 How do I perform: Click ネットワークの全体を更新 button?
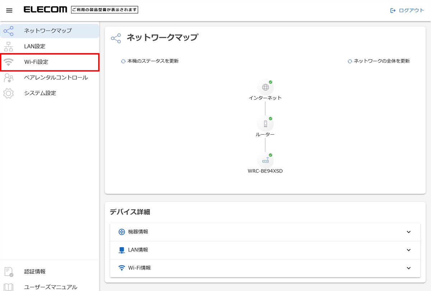pyautogui.click(x=379, y=61)
